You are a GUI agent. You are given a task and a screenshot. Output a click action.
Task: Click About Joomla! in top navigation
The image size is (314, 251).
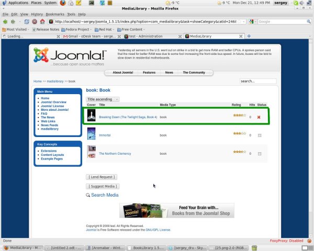123,73
